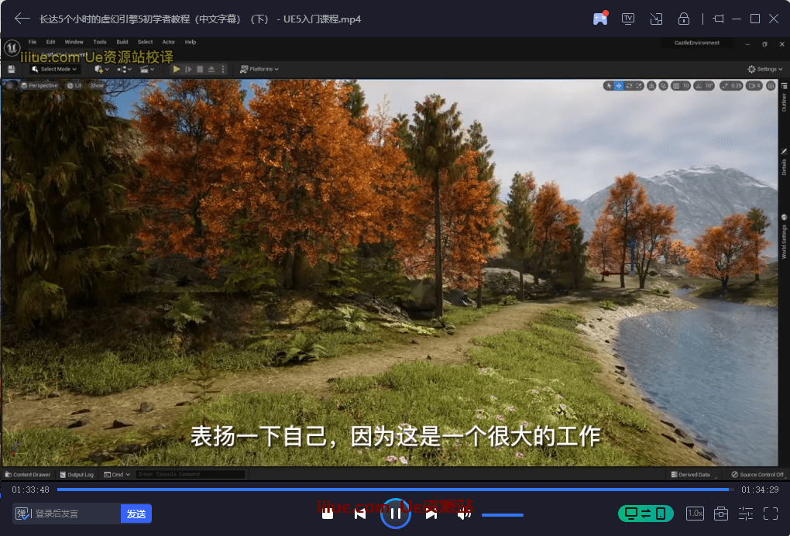Toggle the lock icon in title bar
Image resolution: width=790 pixels, height=536 pixels.
(x=683, y=19)
